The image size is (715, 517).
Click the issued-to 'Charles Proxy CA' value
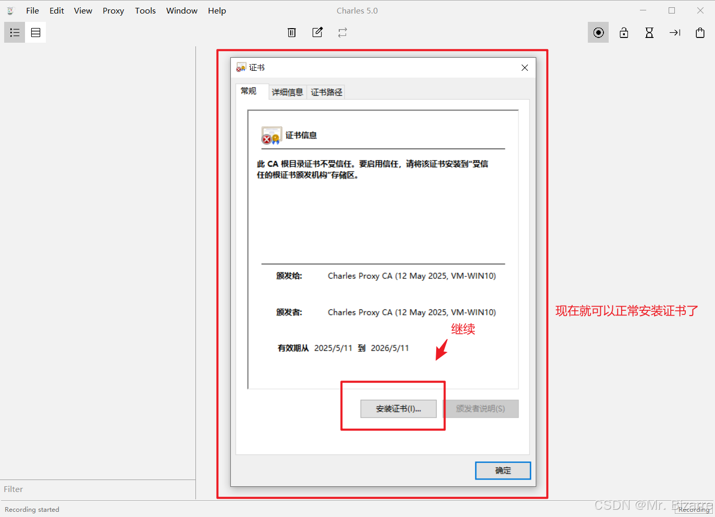(412, 276)
